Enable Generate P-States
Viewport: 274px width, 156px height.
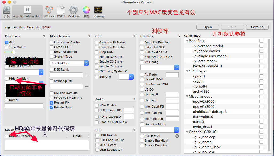[97, 43]
